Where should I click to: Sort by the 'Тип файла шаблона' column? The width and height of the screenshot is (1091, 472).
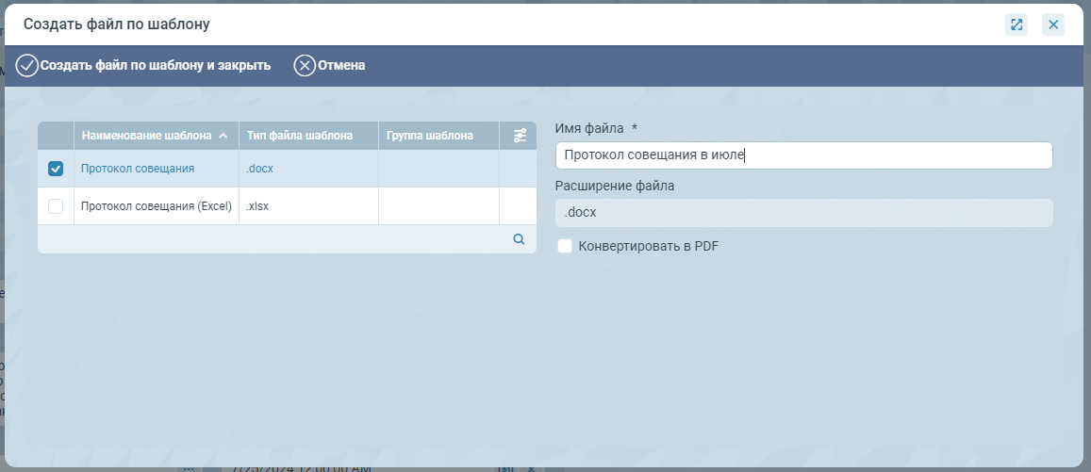pyautogui.click(x=300, y=136)
